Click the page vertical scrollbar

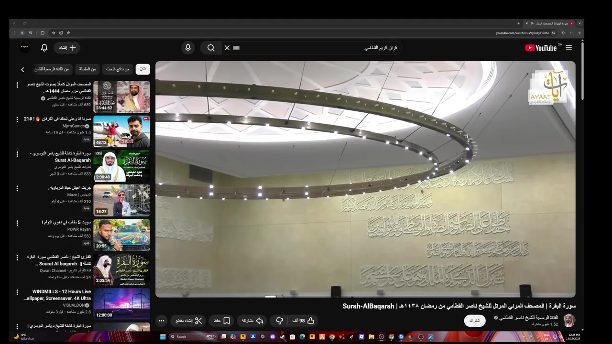[x=582, y=72]
